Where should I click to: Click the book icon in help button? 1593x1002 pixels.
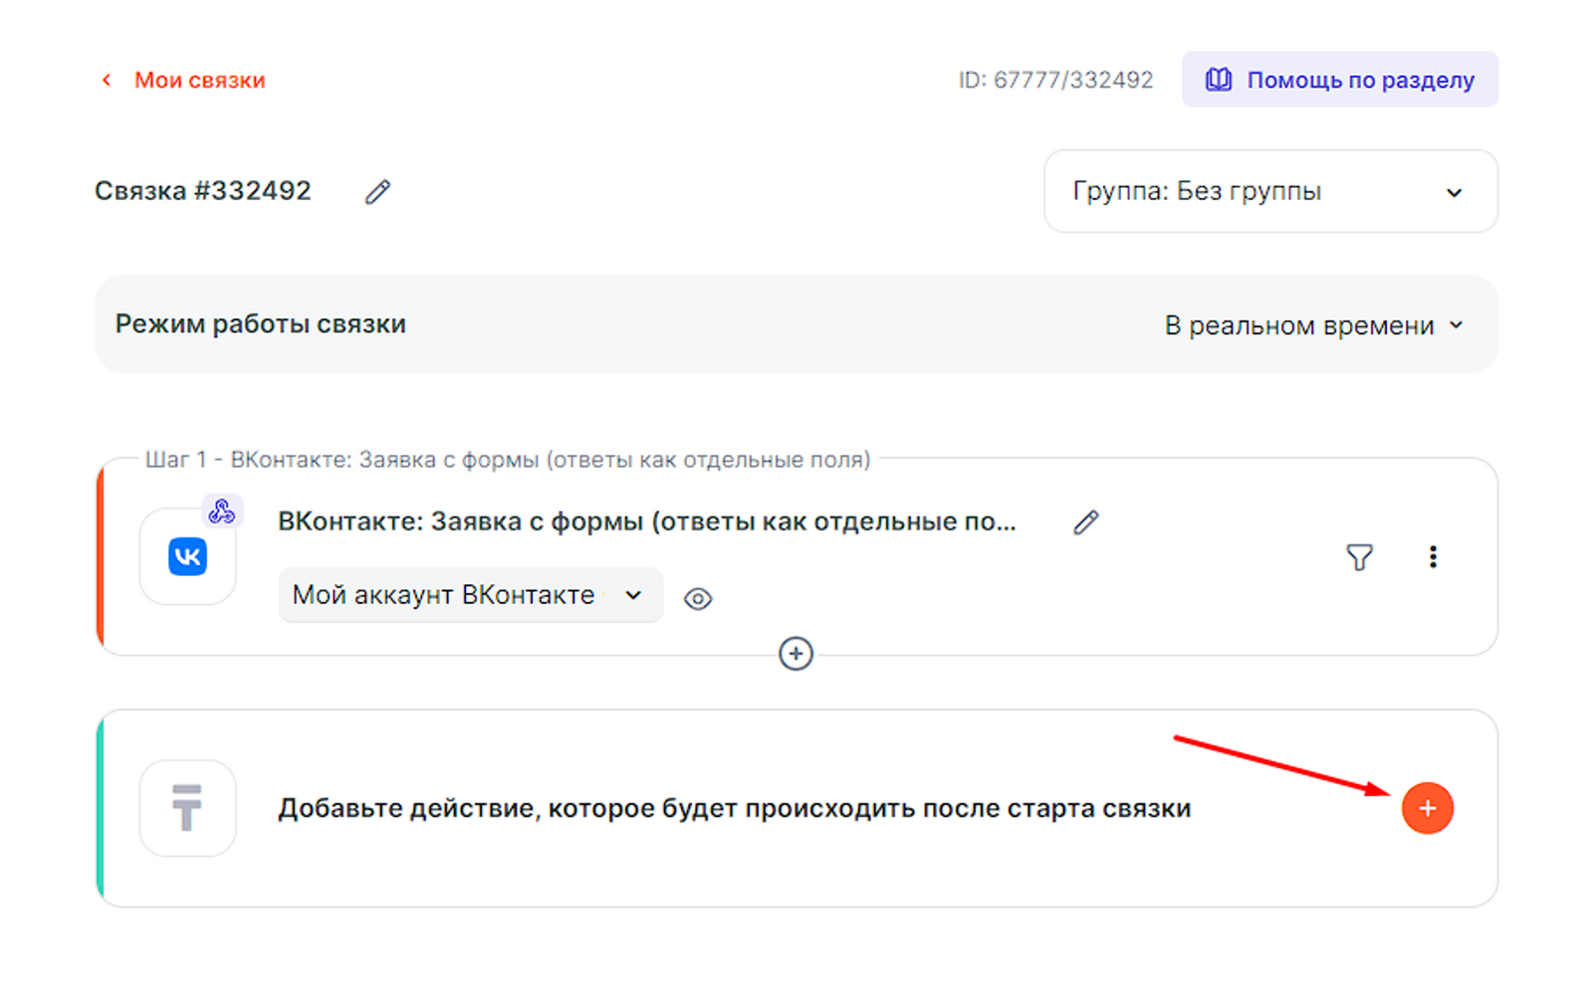(1219, 80)
